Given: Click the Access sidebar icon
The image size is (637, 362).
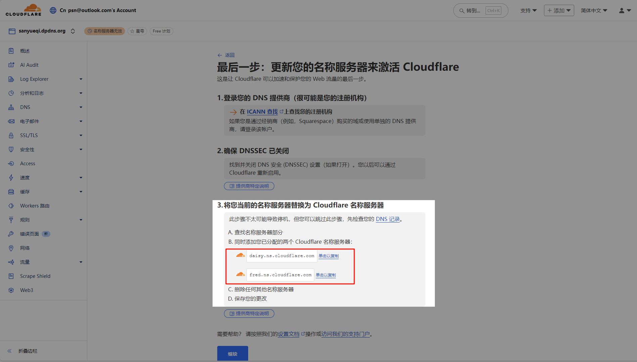Looking at the screenshot, I should pyautogui.click(x=11, y=164).
